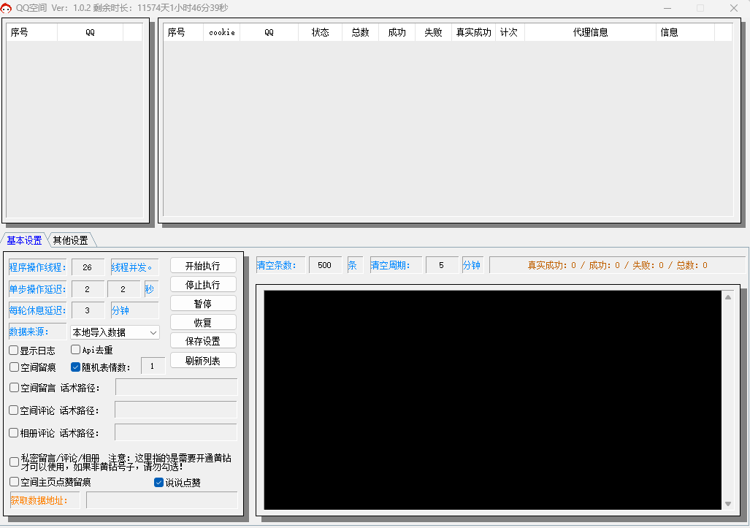
Task: Click the 代理信息 column header
Action: (590, 32)
